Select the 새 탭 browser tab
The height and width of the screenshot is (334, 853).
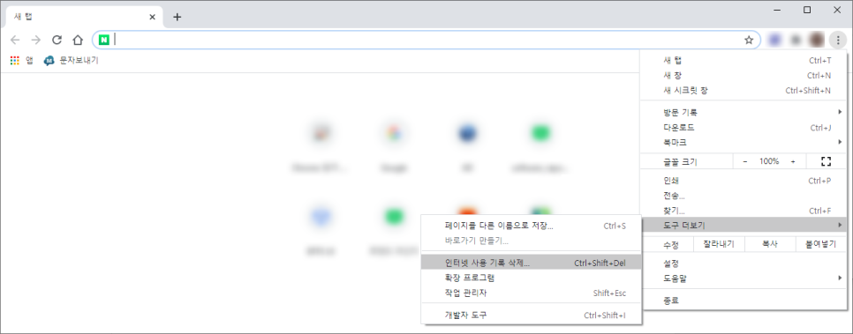(x=83, y=17)
